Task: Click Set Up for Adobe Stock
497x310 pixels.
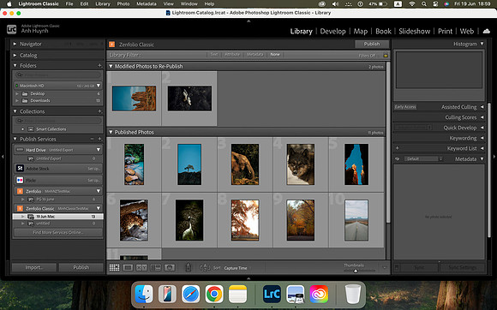Action: (93, 169)
